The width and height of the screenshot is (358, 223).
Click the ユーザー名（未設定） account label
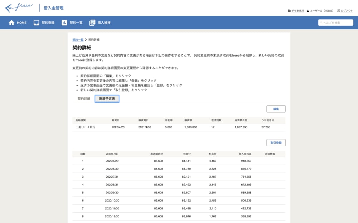[x=321, y=11]
